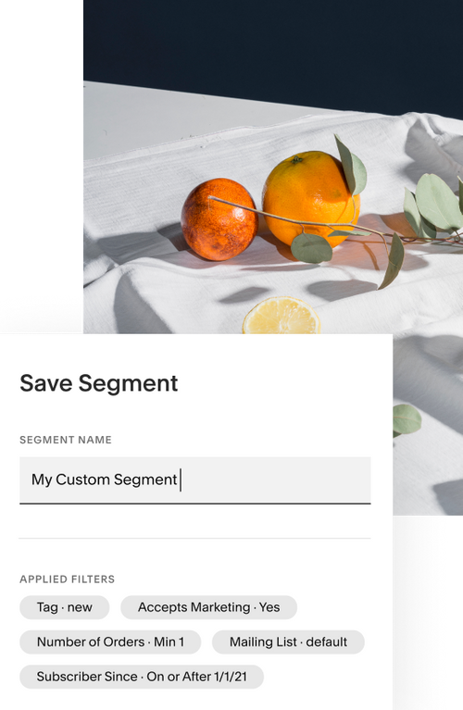Click the single eucalyptus leaf beside the panel
The width and height of the screenshot is (463, 710).
406,419
